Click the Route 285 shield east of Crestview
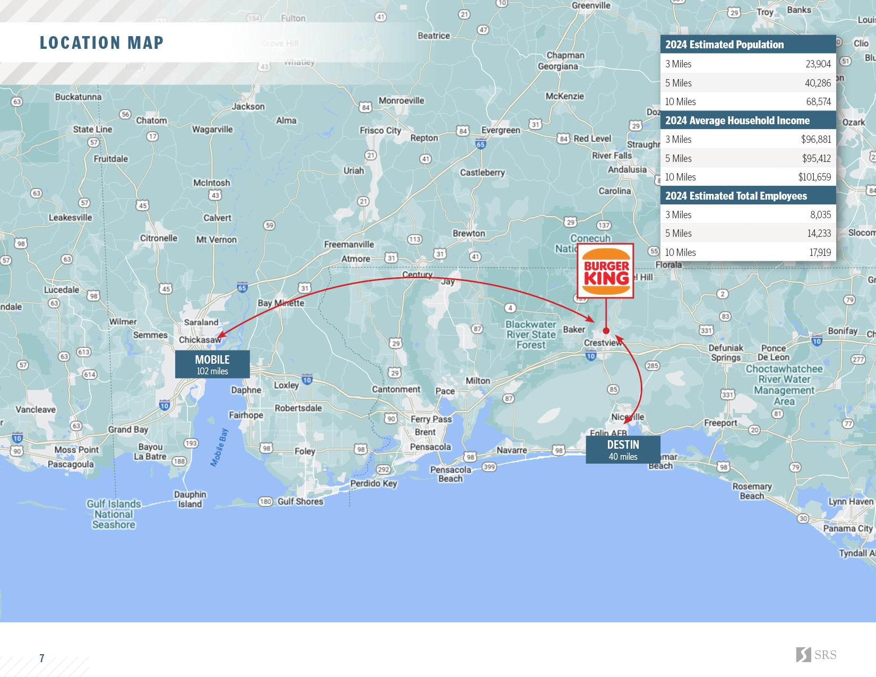The height and width of the screenshot is (677, 876). (652, 365)
